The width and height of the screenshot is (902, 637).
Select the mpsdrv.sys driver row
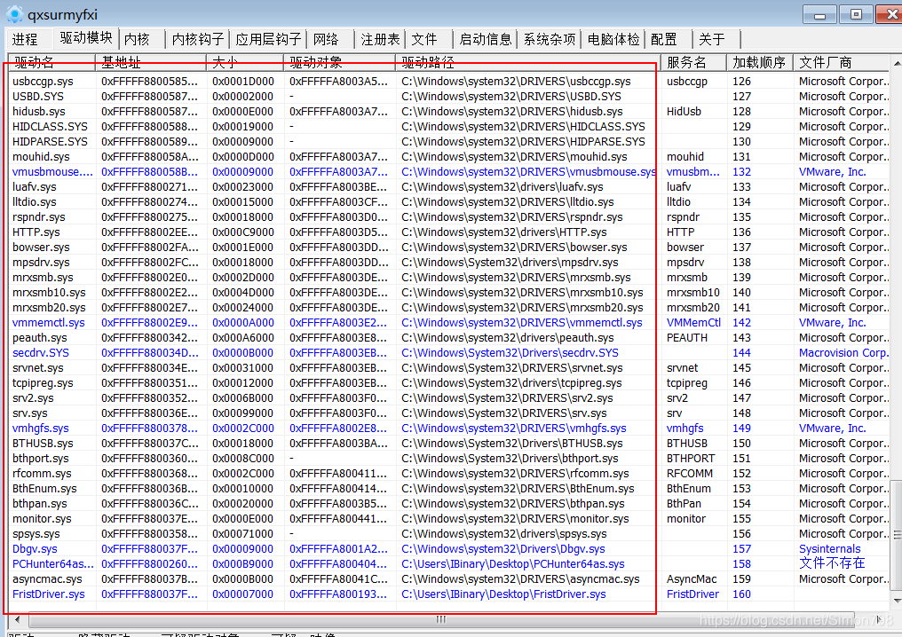point(450,262)
